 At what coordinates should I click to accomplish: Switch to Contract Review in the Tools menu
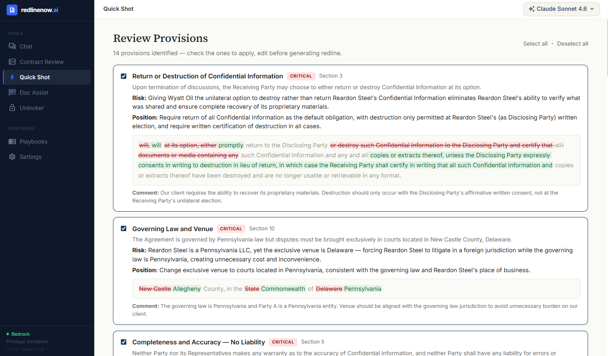pyautogui.click(x=42, y=61)
